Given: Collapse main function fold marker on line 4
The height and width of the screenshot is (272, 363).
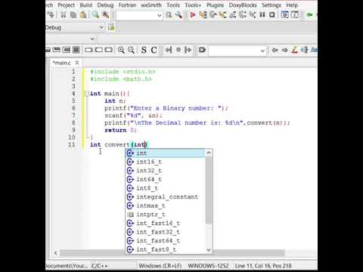Looking at the screenshot, I should pyautogui.click(x=87, y=94).
